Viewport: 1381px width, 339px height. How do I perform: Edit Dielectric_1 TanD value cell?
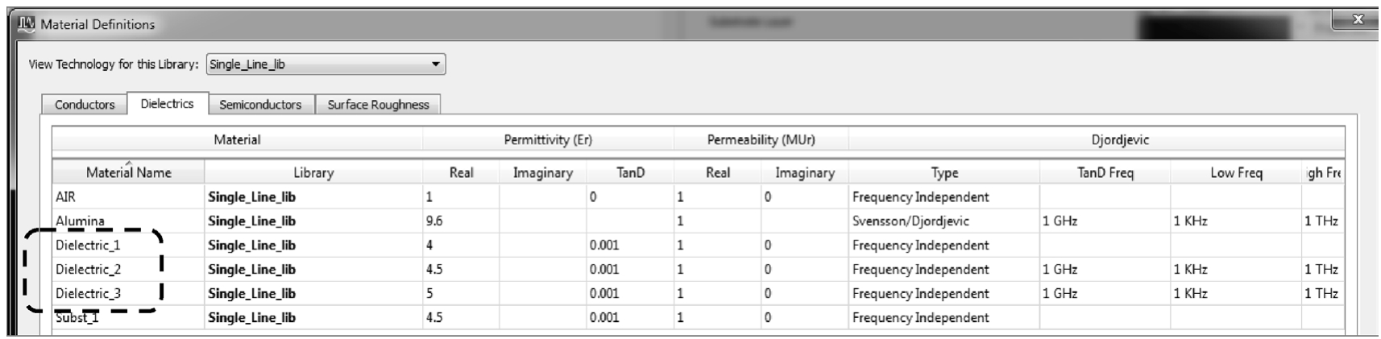tap(628, 246)
